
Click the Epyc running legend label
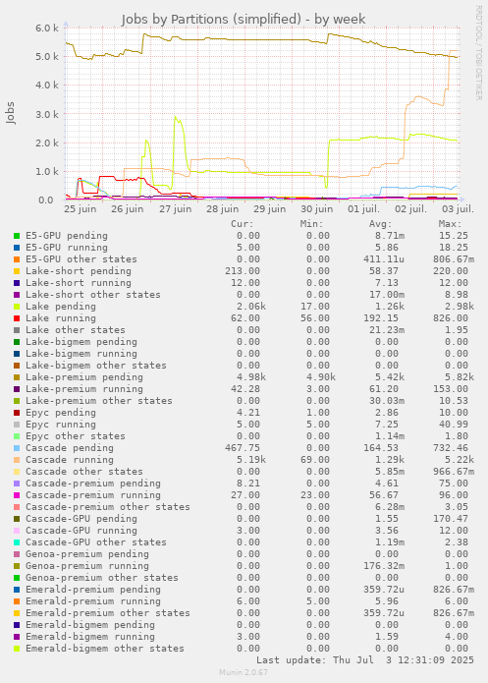click(61, 425)
